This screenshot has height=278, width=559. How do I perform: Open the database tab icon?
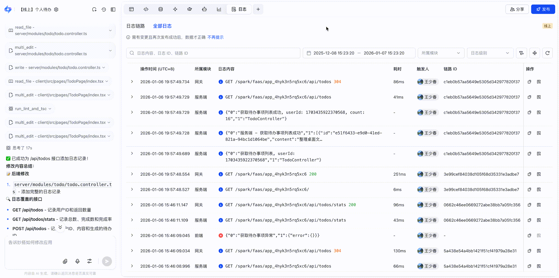[161, 9]
